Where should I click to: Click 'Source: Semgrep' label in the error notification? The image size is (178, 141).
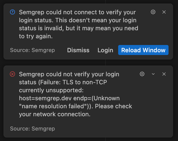32,129
